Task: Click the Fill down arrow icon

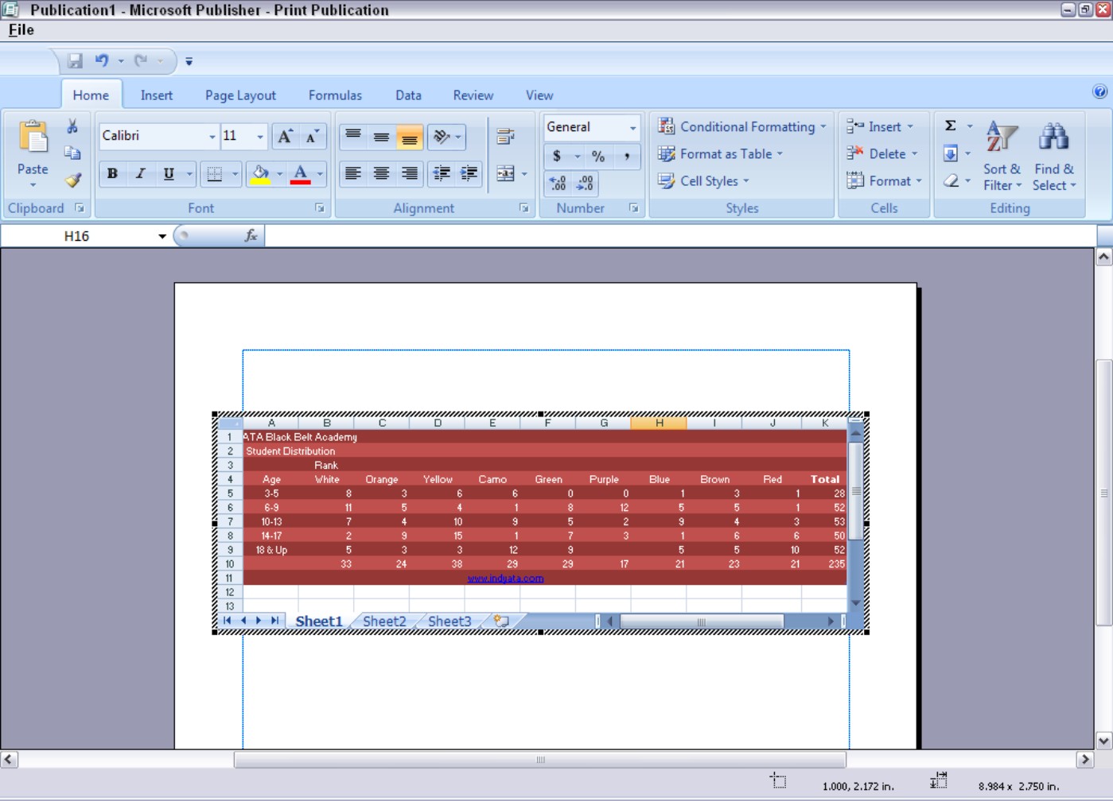Action: point(950,153)
